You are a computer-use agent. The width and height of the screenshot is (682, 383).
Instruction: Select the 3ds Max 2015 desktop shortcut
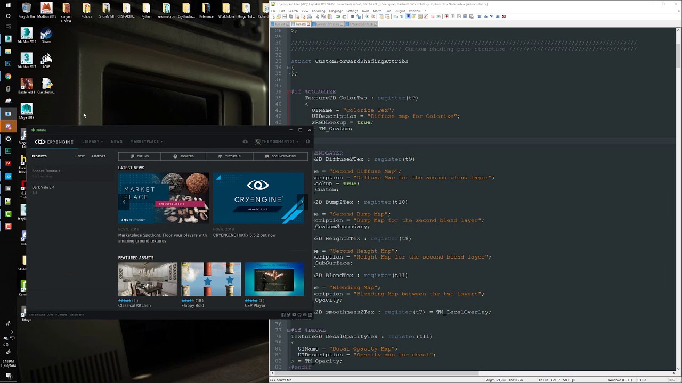point(26,36)
